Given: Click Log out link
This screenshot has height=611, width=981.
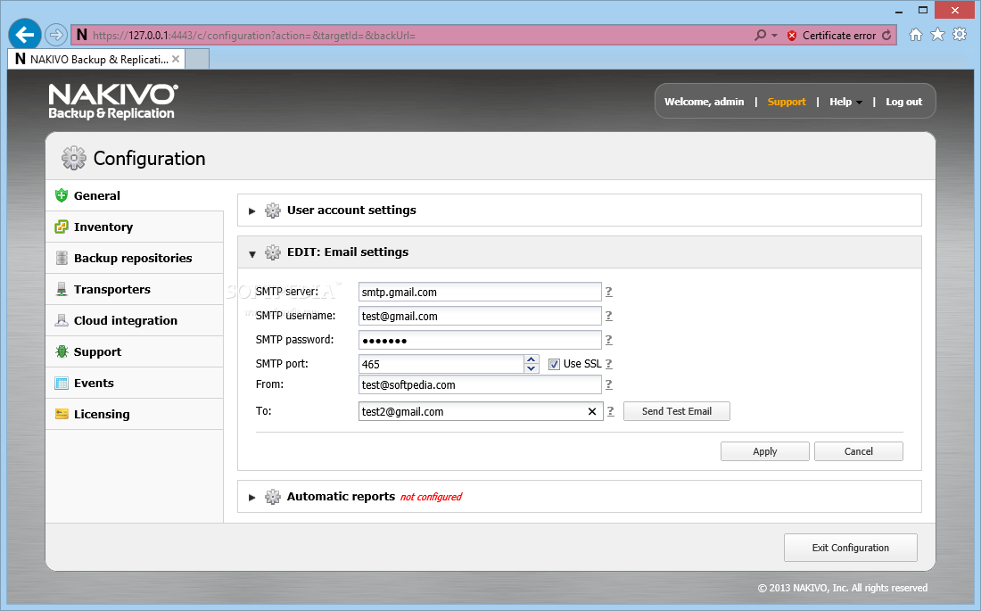Looking at the screenshot, I should tap(903, 102).
